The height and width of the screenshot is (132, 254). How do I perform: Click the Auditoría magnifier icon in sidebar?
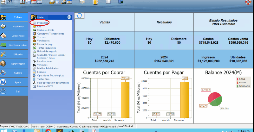3,73
